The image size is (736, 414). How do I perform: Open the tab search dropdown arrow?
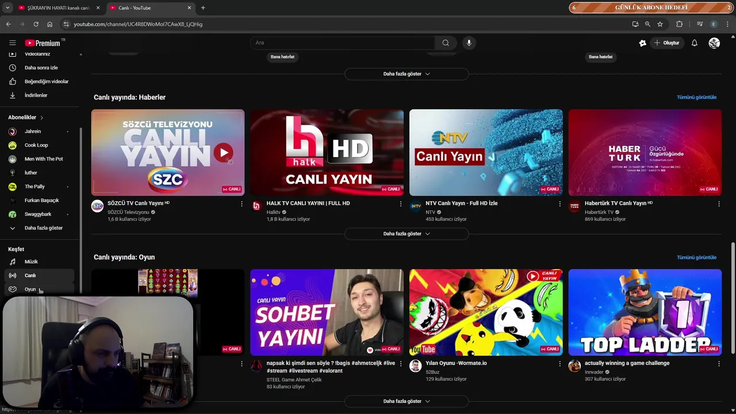coord(7,7)
